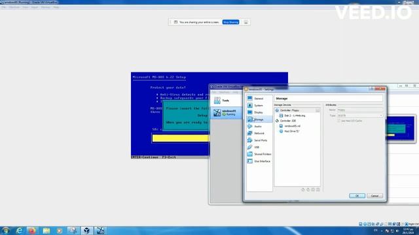Open the Serial Ports settings category
419x235 pixels.
tap(259, 140)
